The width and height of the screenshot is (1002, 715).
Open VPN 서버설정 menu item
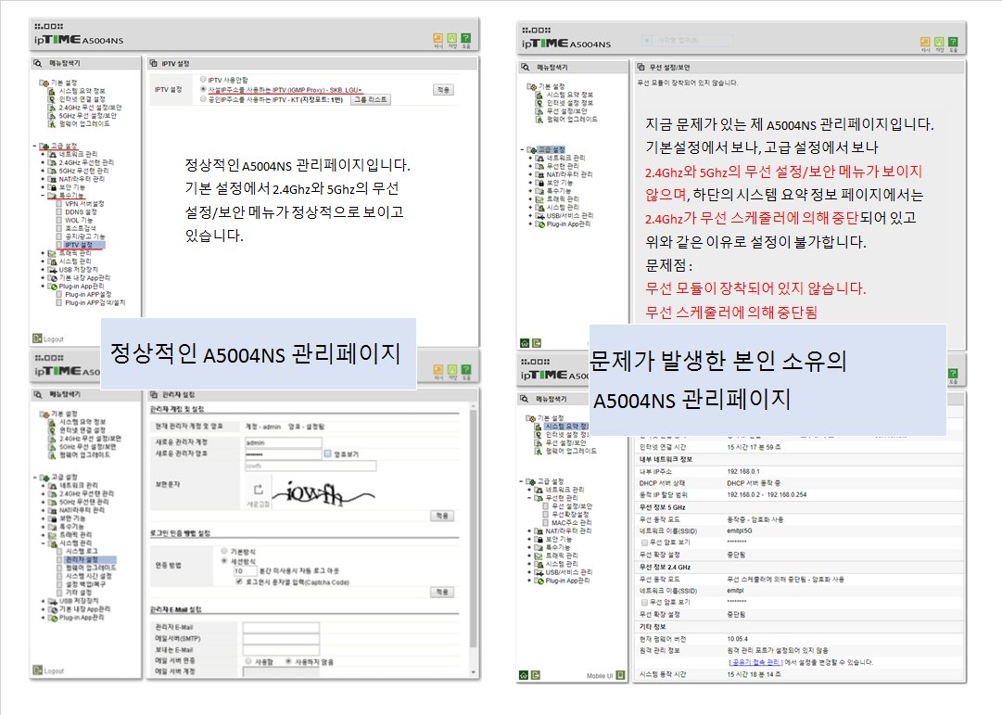84,203
